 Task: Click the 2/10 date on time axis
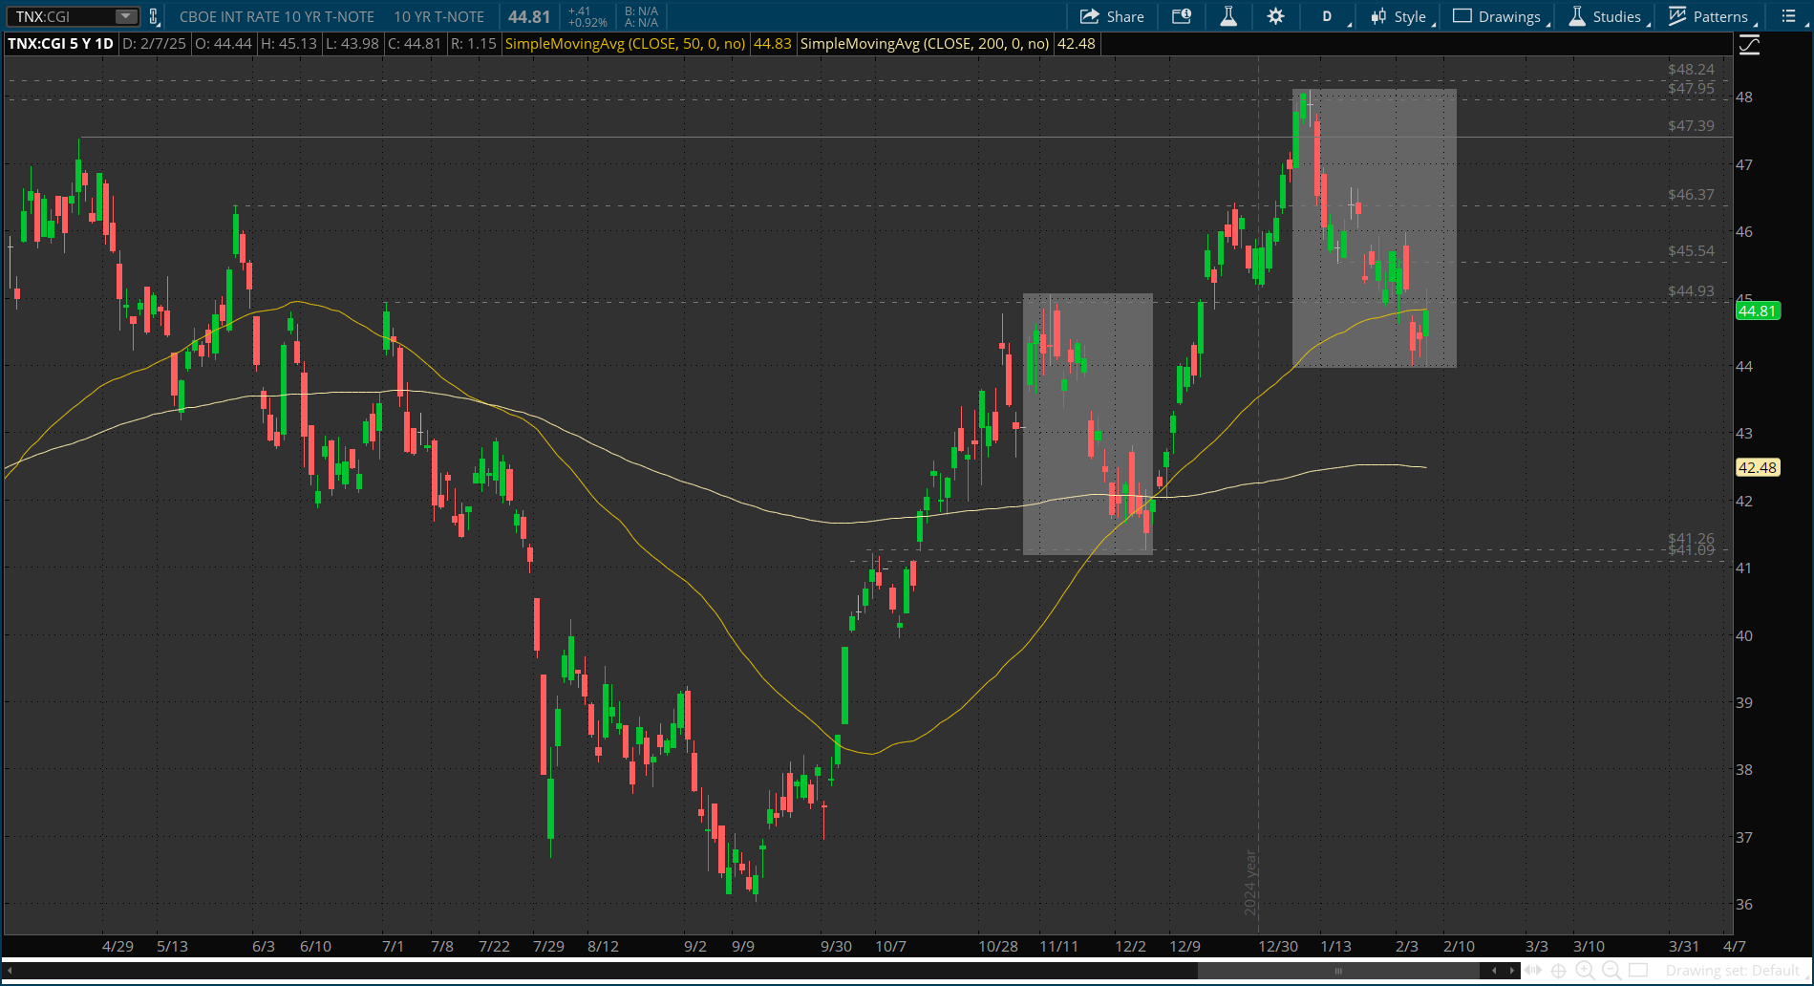(x=1459, y=946)
